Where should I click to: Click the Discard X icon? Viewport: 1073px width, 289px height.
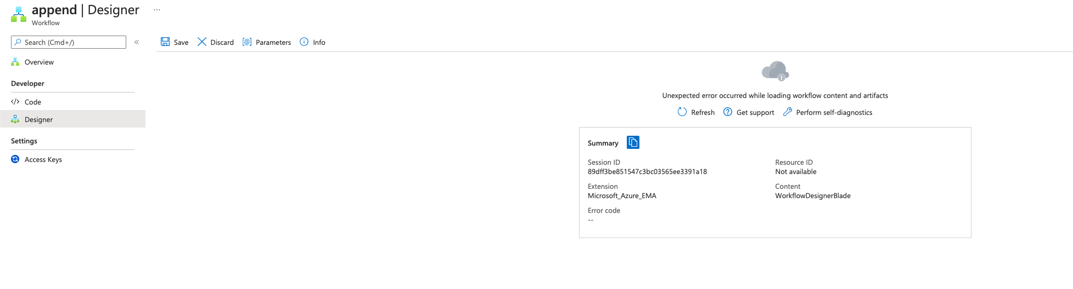[x=202, y=42]
